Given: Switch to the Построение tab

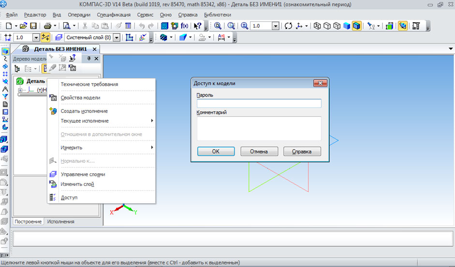Looking at the screenshot, I should click(28, 222).
